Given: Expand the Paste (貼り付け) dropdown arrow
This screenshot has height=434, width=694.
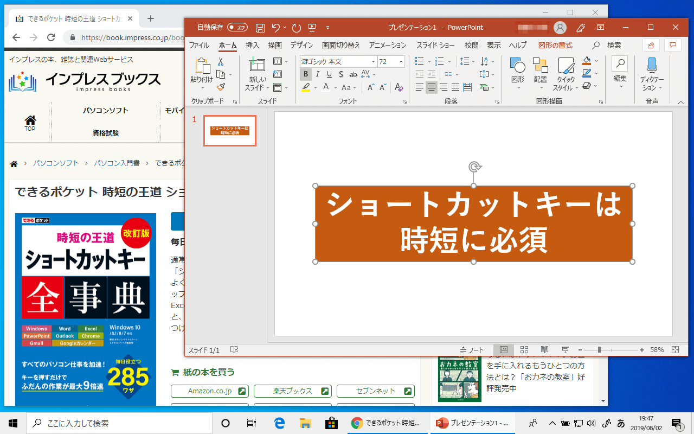Looking at the screenshot, I should click(x=202, y=87).
